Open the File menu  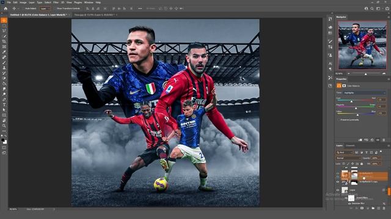point(9,2)
